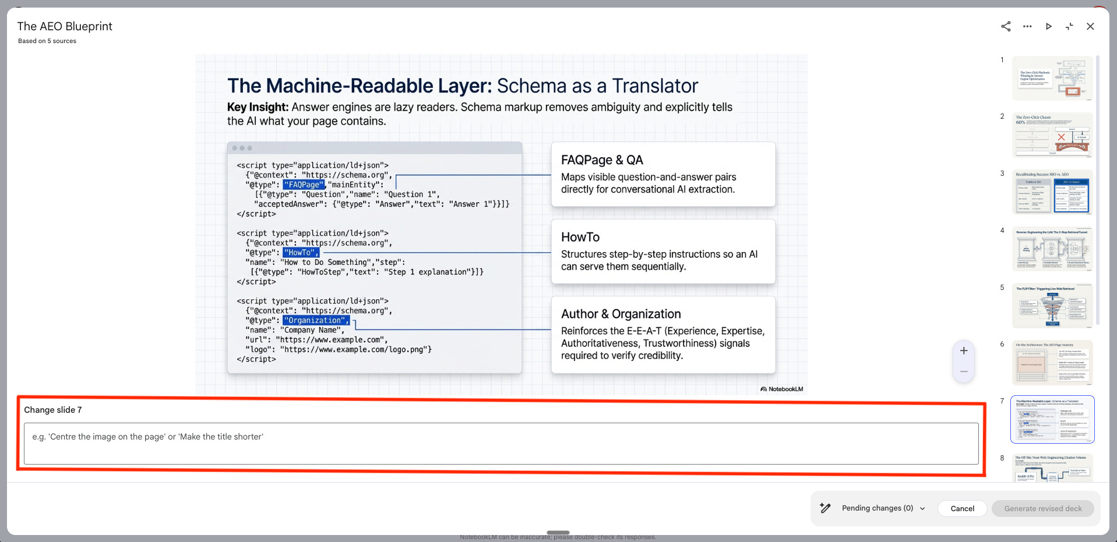Select slide 1 thumbnail
The height and width of the screenshot is (542, 1117).
click(1052, 79)
